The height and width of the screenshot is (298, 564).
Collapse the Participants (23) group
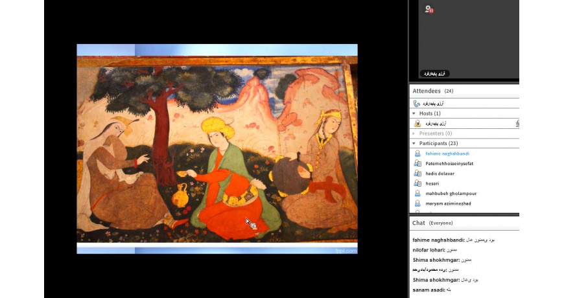pos(414,143)
